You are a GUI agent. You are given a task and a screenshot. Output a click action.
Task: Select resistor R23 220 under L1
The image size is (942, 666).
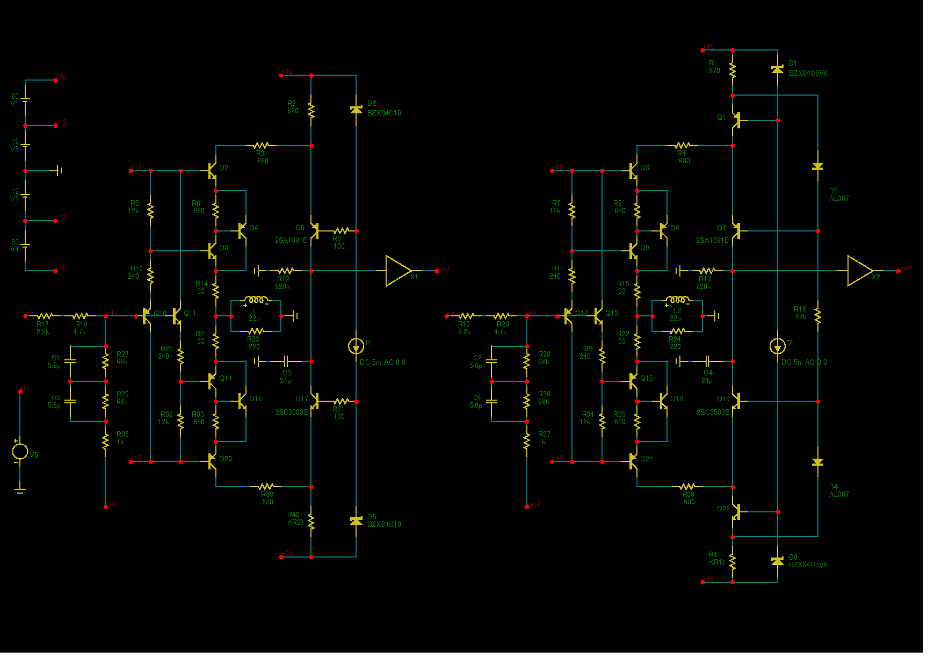coord(256,331)
